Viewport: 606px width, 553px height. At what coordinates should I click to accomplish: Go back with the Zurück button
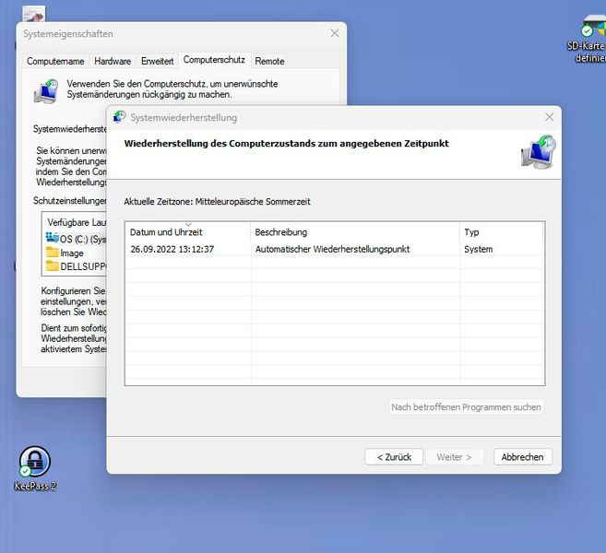(394, 457)
